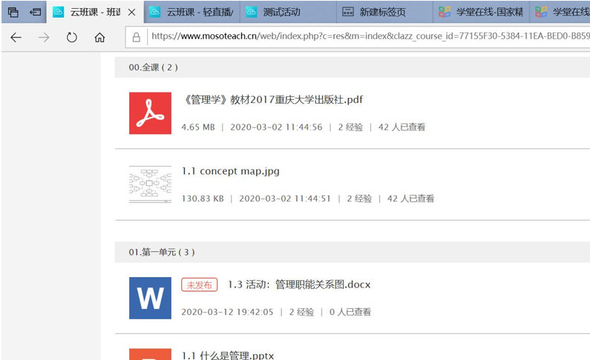
Task: Click the lock security icon in the address bar
Action: tap(137, 37)
